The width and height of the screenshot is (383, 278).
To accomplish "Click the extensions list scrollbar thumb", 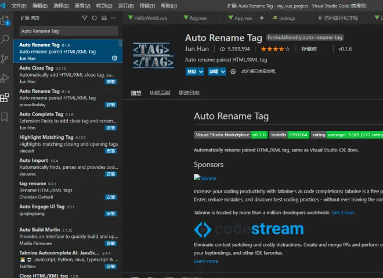I will coord(120,44).
